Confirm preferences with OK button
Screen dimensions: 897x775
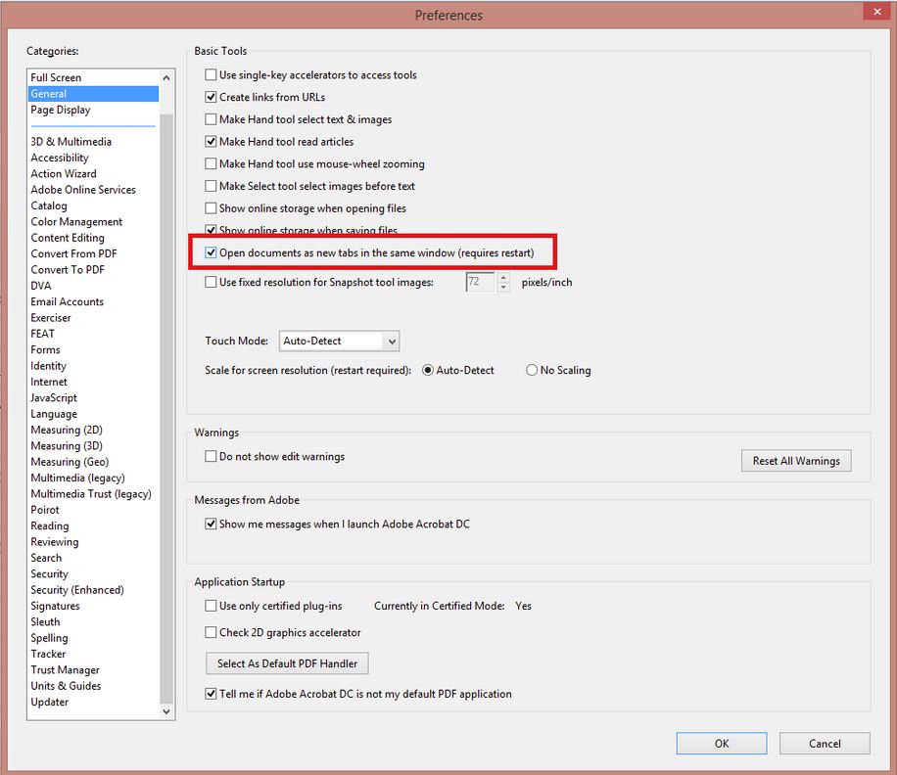pyautogui.click(x=722, y=744)
